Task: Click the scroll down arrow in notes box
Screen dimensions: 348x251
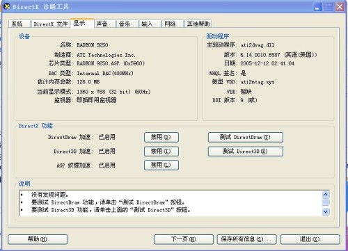Action: [326, 211]
